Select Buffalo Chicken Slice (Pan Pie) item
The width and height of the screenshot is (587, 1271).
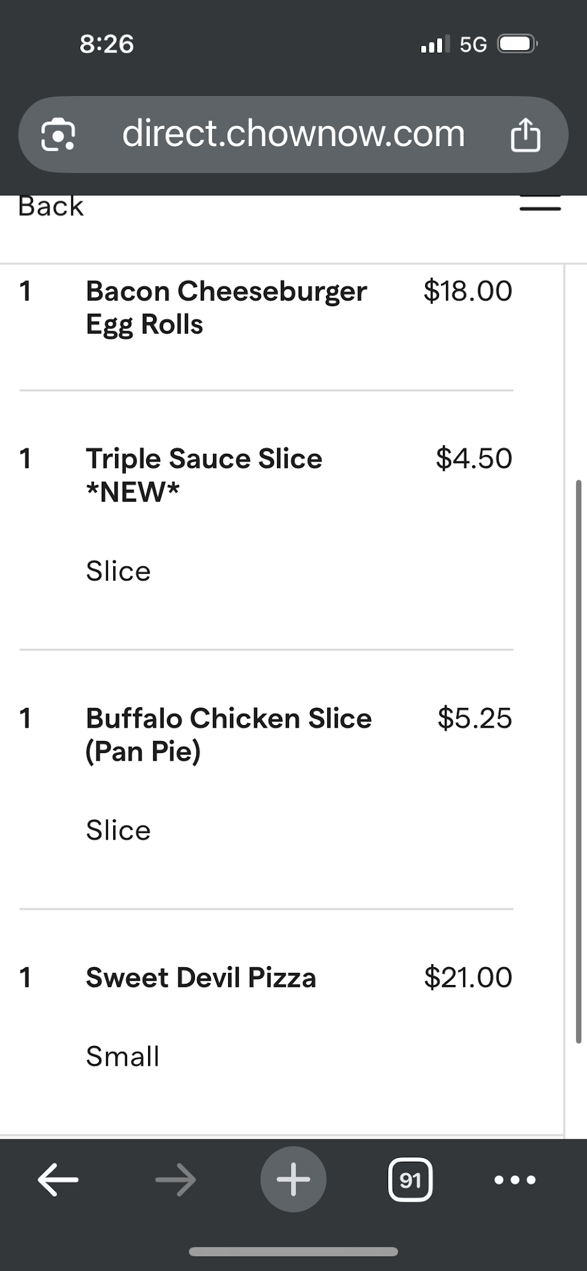(228, 735)
